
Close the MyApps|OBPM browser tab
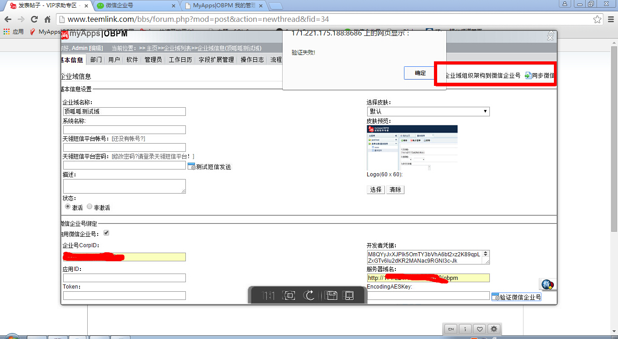coord(260,6)
